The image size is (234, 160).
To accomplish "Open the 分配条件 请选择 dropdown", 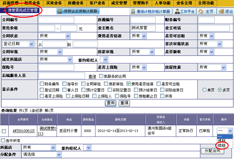I will click(x=42, y=155).
